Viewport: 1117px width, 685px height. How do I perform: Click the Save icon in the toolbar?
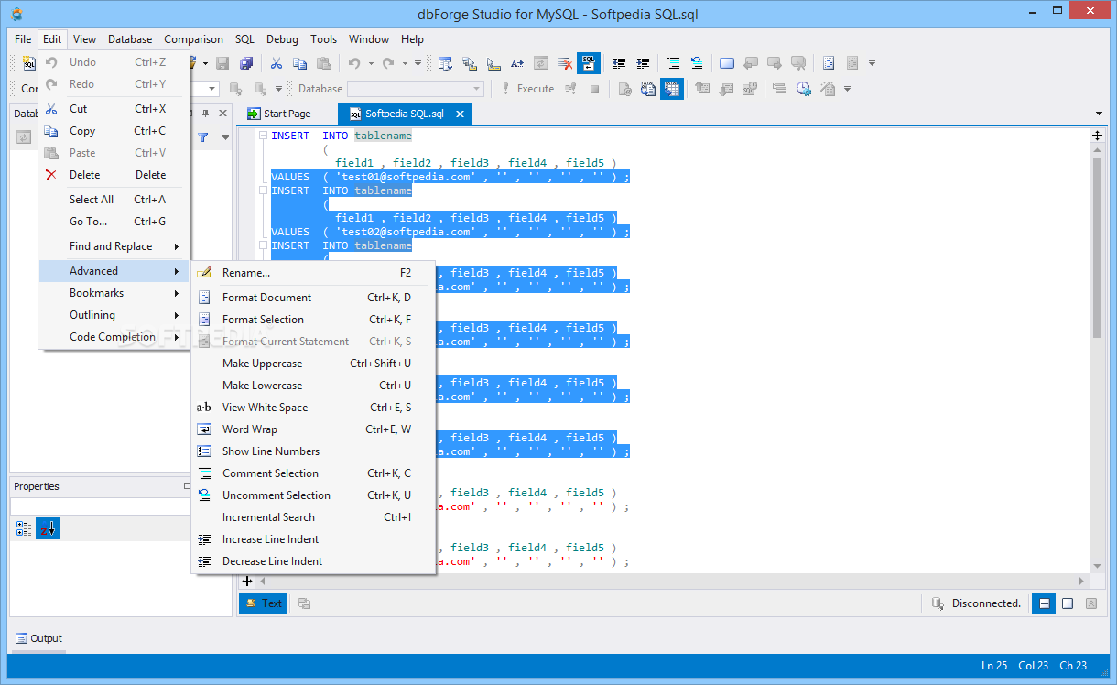(x=222, y=63)
